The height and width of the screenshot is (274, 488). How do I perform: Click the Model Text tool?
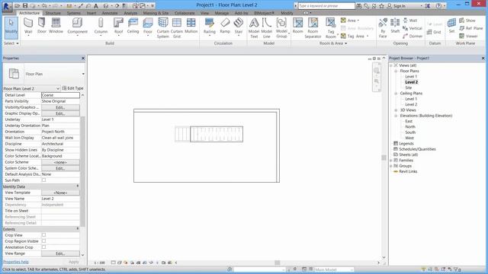point(254,27)
